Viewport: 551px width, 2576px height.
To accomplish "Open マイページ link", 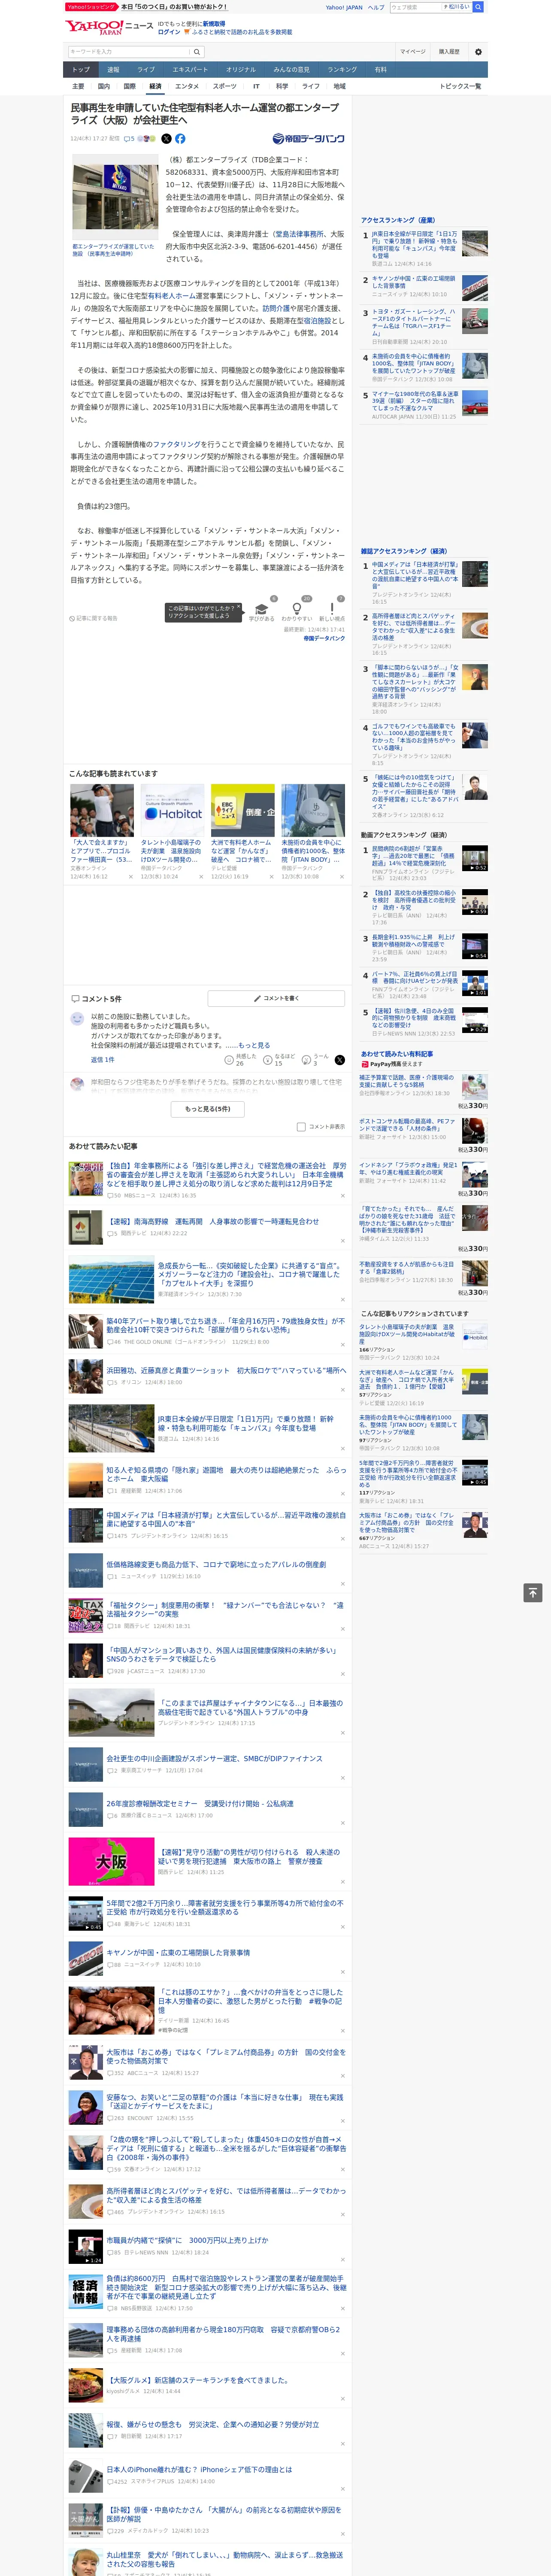I will (413, 51).
